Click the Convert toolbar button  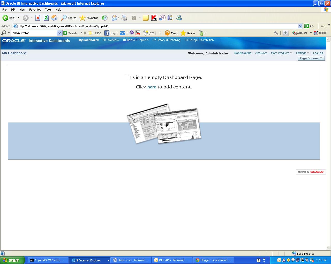[300, 33]
